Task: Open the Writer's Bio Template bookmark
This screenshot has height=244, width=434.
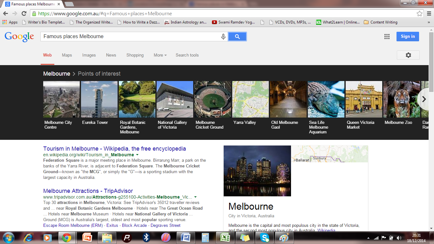Action: pos(43,22)
